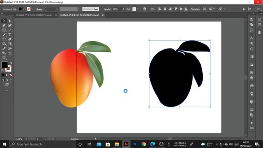
Task: Select the Line Segment tool
Action: [10, 30]
